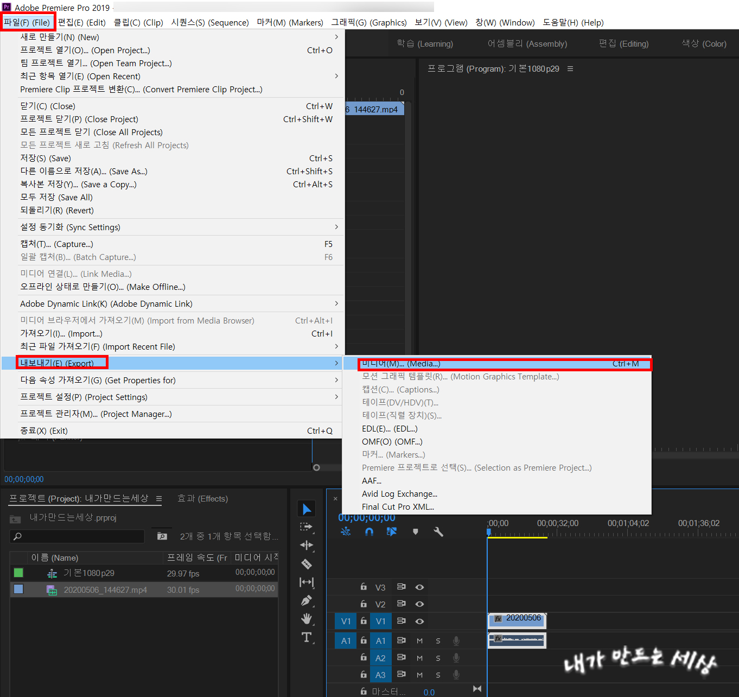The image size is (739, 697).
Task: Open Program monitor panel menu icon
Action: pos(570,68)
